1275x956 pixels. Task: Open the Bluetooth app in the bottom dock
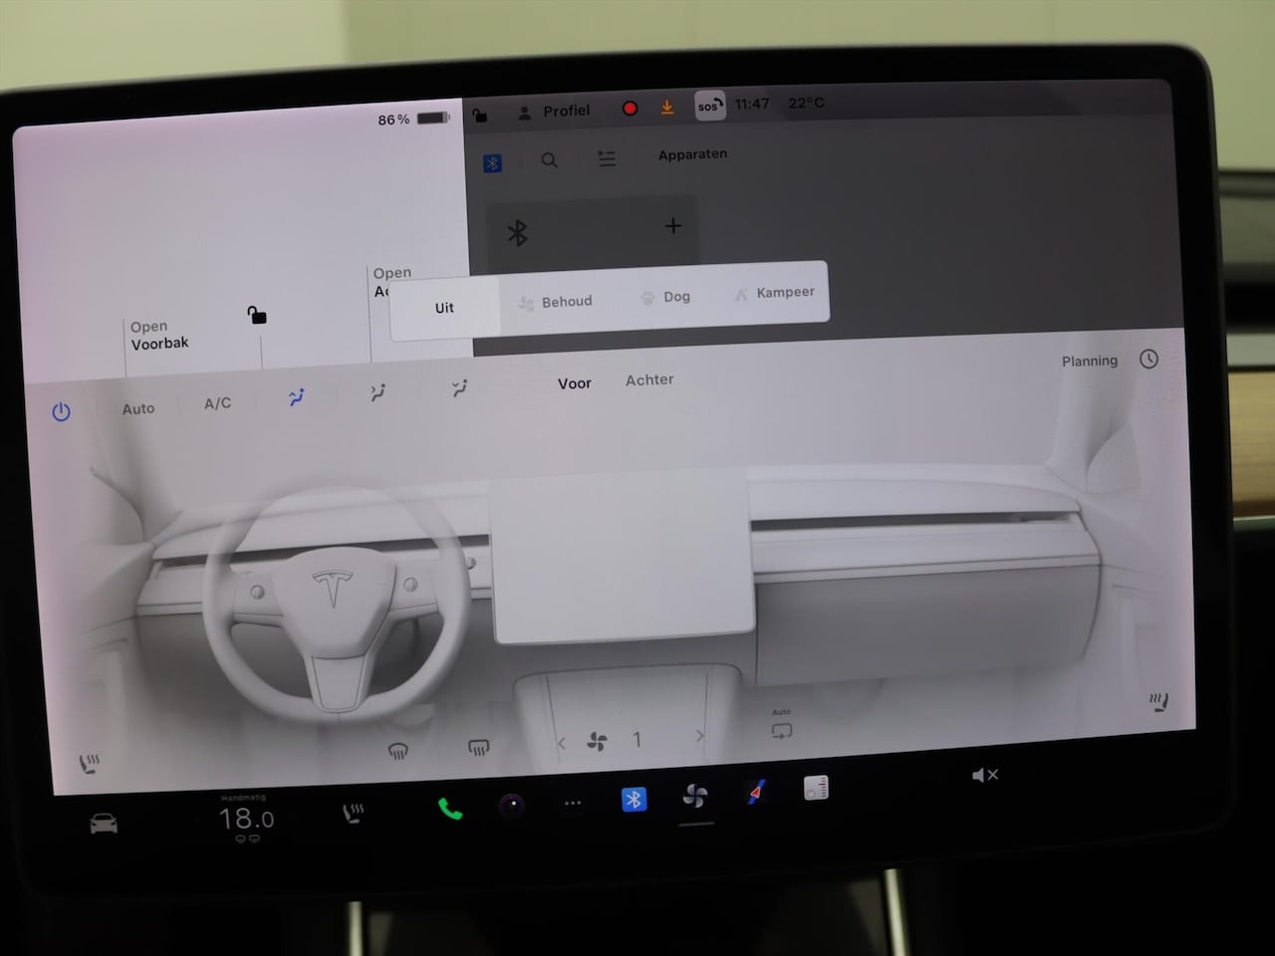pos(634,799)
